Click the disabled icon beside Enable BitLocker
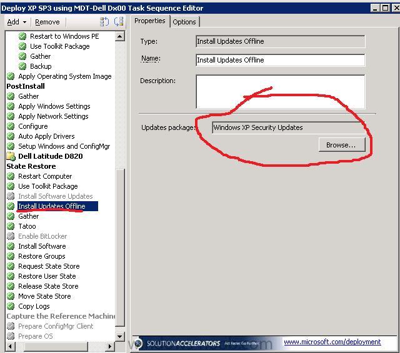This screenshot has width=400, height=353. [x=11, y=236]
